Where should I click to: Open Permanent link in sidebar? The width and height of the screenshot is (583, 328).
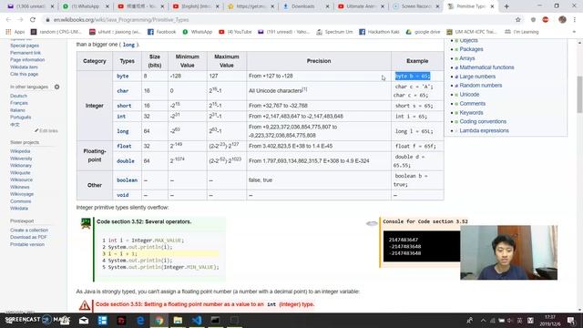[x=26, y=53]
